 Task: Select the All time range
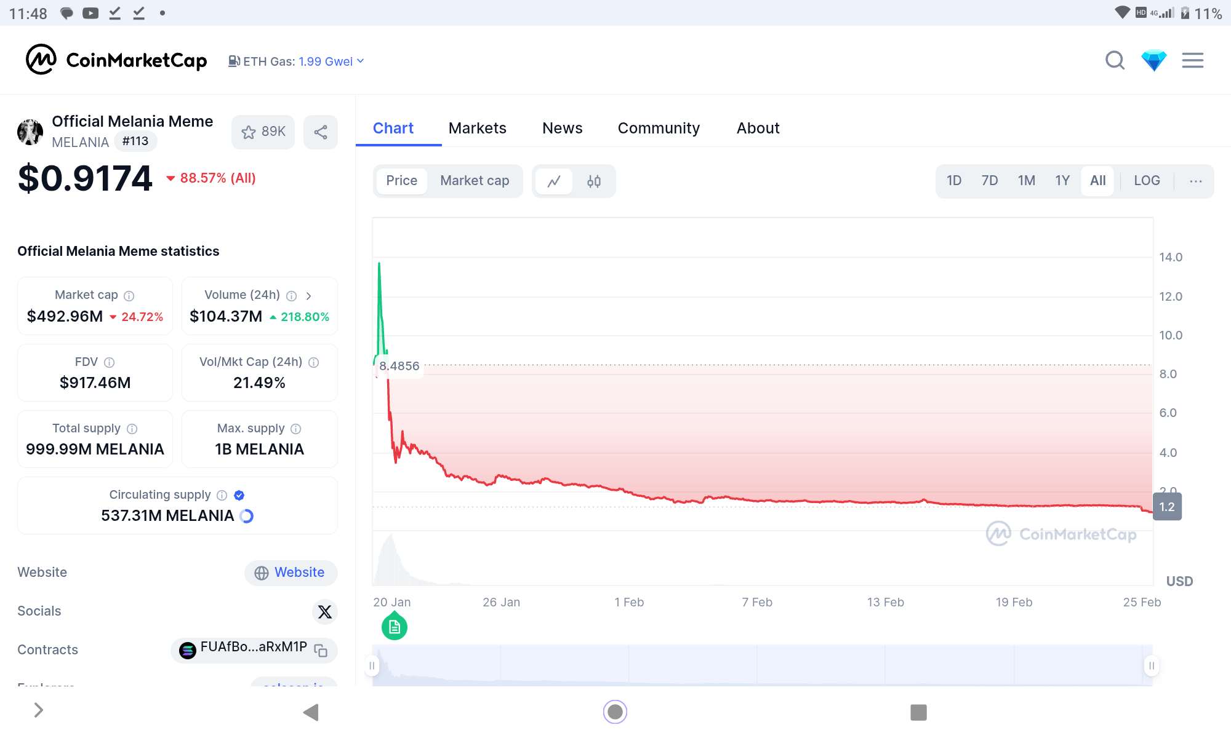[1097, 181]
